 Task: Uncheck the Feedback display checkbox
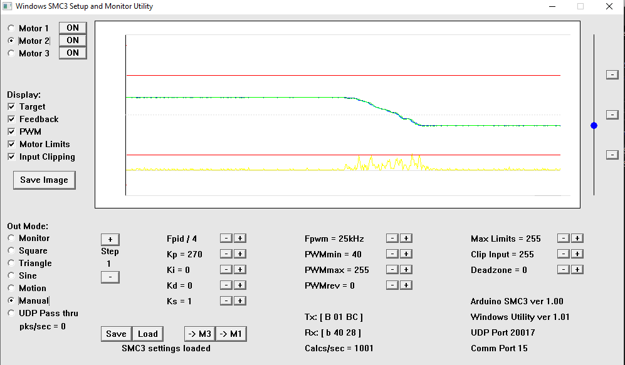point(11,119)
